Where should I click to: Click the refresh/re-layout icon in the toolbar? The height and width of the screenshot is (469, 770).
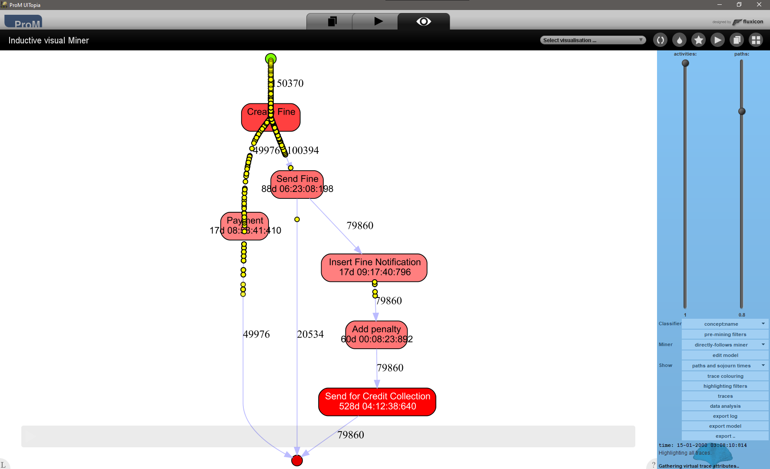click(660, 40)
